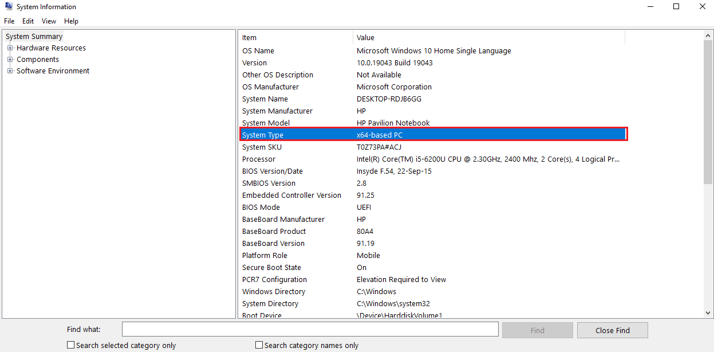Maximize the System Information window
Screen dimensions: 714x352
tap(676, 7)
